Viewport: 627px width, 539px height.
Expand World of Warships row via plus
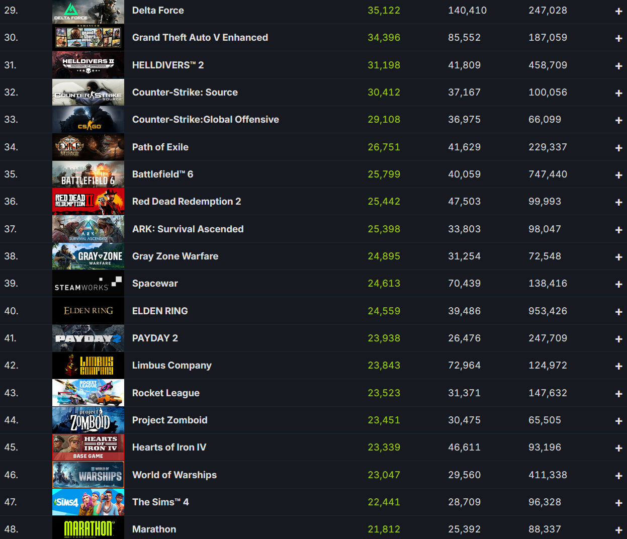click(x=618, y=476)
